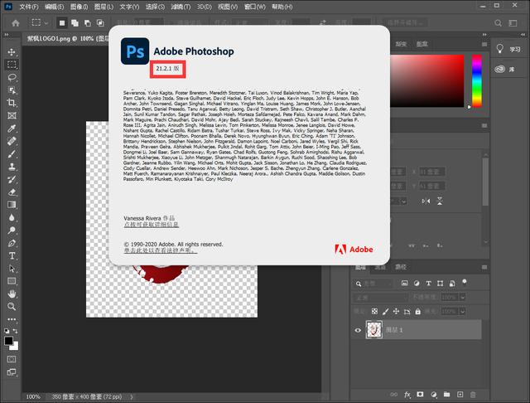Select the Healing Brush tool

coord(12,141)
